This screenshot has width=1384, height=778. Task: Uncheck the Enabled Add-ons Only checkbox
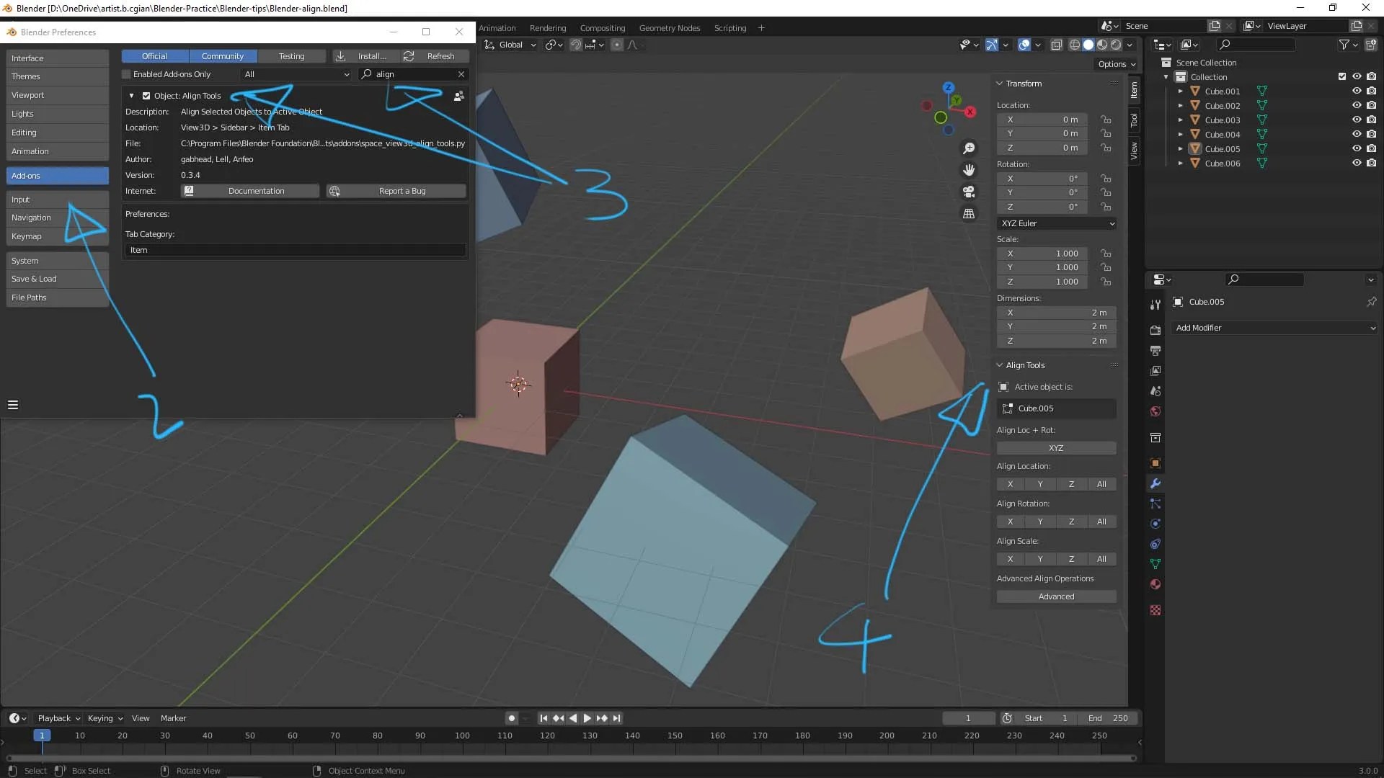click(127, 73)
